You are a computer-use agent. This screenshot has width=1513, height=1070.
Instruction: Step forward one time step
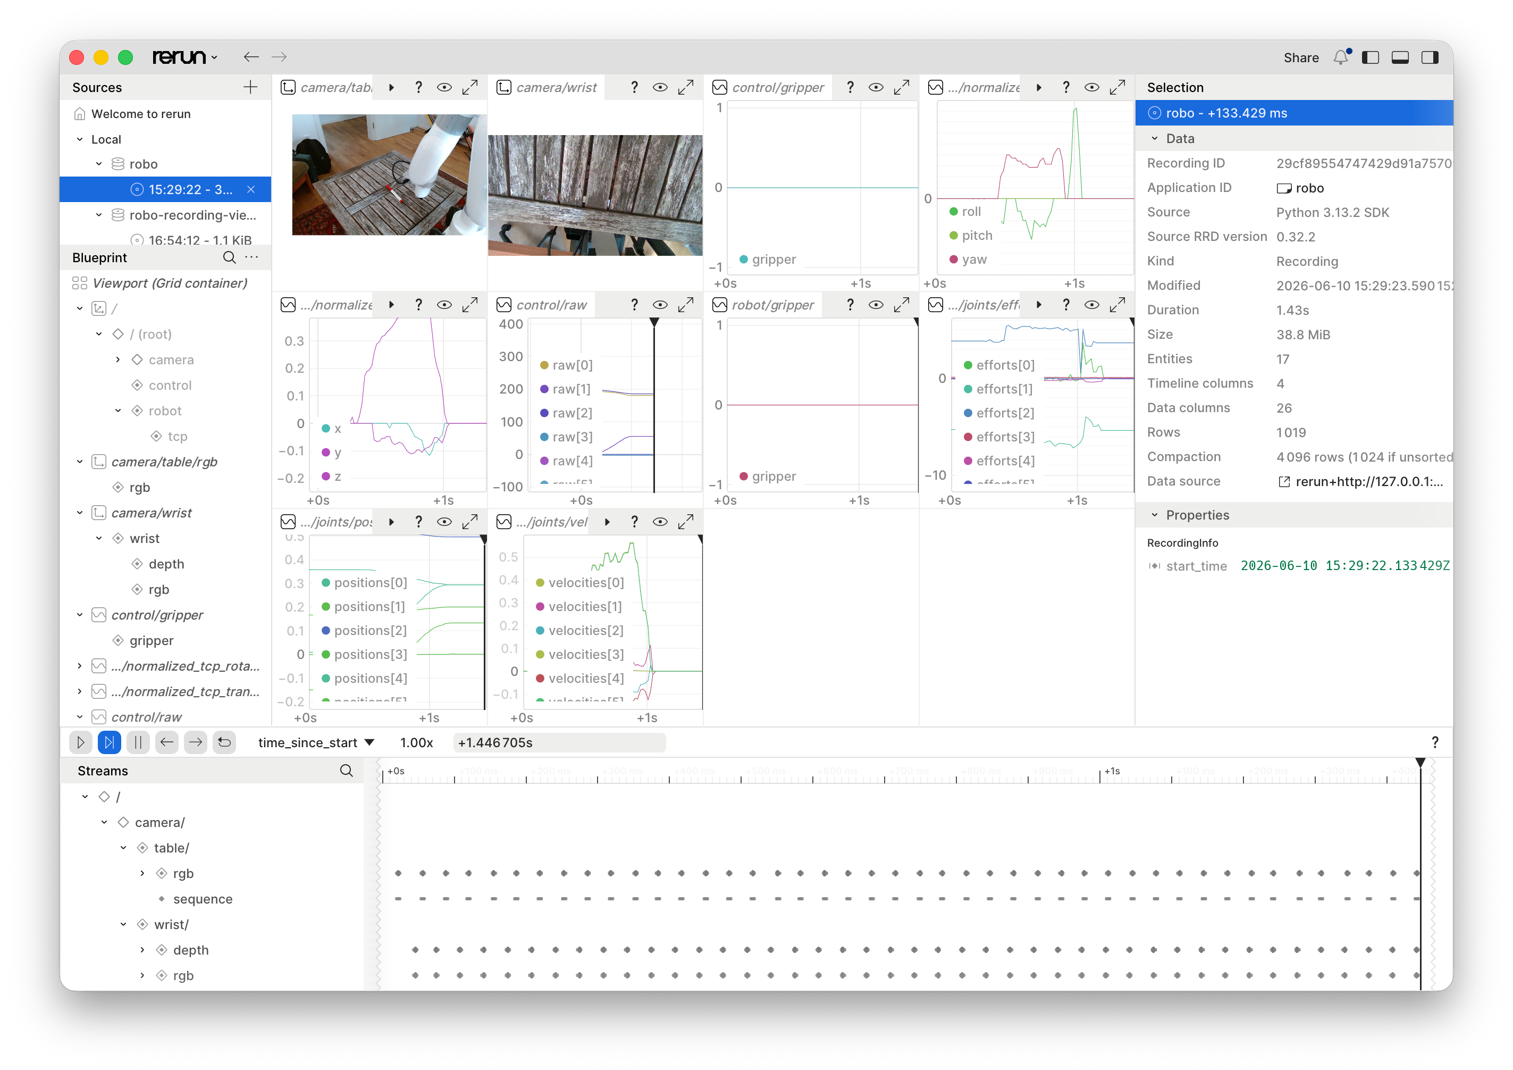pyautogui.click(x=196, y=742)
